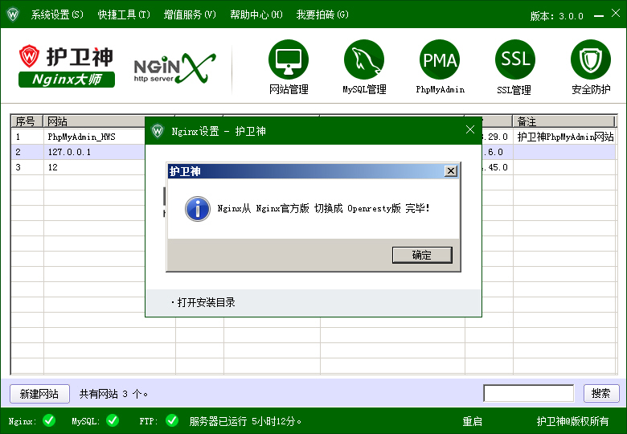This screenshot has height=434, width=627.
Task: Click the Nginx status green checkmark
Action: click(x=49, y=420)
